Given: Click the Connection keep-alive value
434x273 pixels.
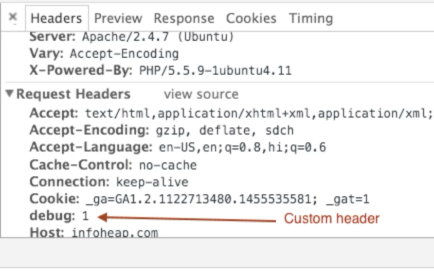Looking at the screenshot, I should pyautogui.click(x=152, y=182).
